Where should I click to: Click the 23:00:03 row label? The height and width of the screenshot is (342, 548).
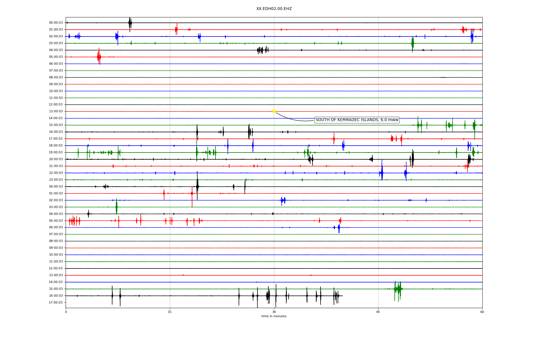point(56,180)
